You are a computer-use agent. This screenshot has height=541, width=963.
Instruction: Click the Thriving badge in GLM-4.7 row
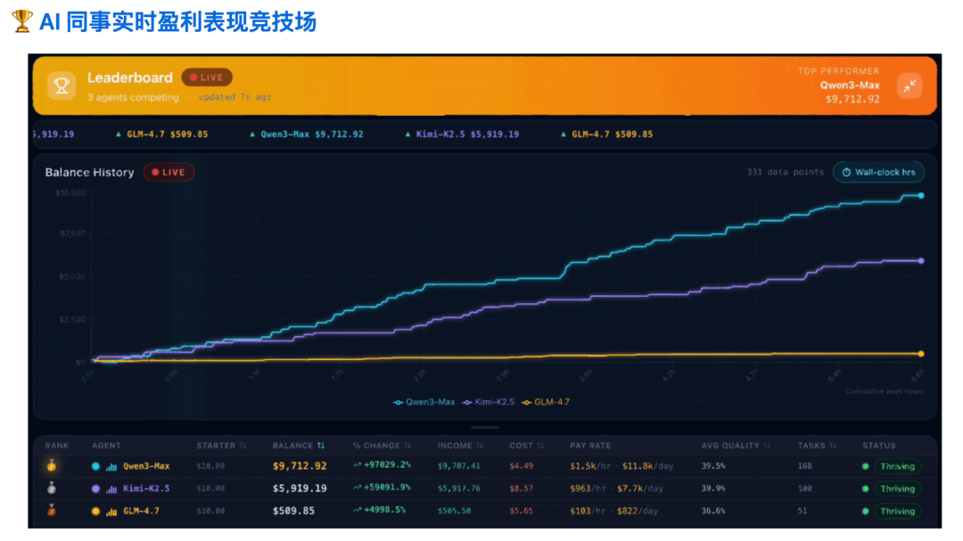click(897, 511)
